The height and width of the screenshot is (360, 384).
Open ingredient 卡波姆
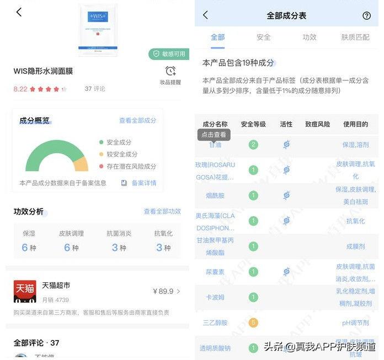(215, 297)
